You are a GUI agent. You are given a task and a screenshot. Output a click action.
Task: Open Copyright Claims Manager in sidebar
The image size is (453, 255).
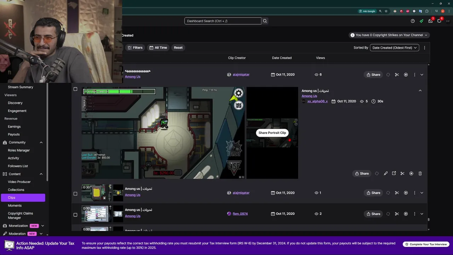point(21,216)
